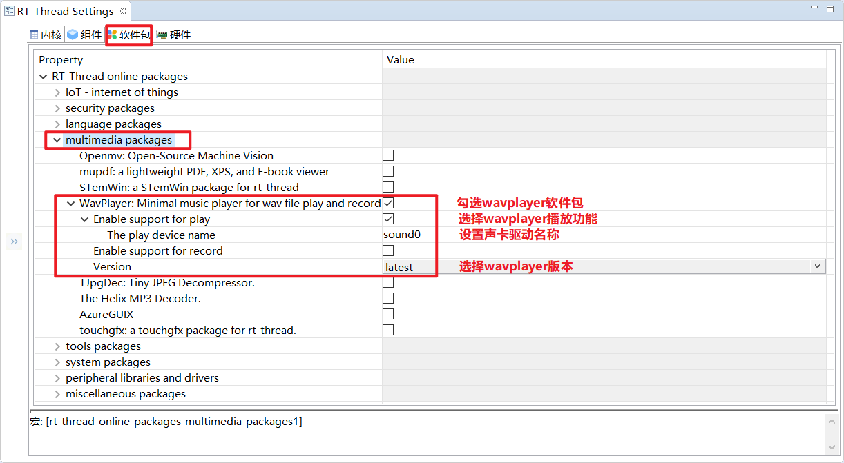
Task: Expand security packages node
Action: pyautogui.click(x=57, y=108)
